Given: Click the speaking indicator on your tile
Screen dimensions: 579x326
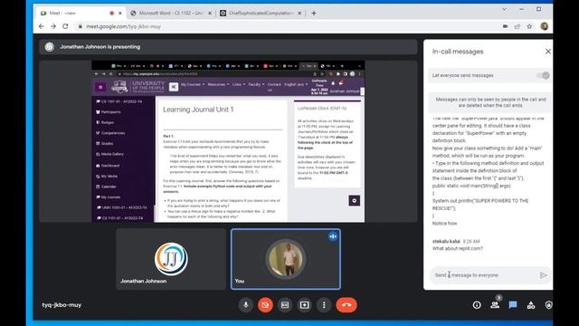Looking at the screenshot, I should coord(333,236).
